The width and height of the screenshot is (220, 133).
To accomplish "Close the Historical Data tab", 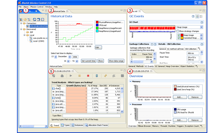I will 67,11.
